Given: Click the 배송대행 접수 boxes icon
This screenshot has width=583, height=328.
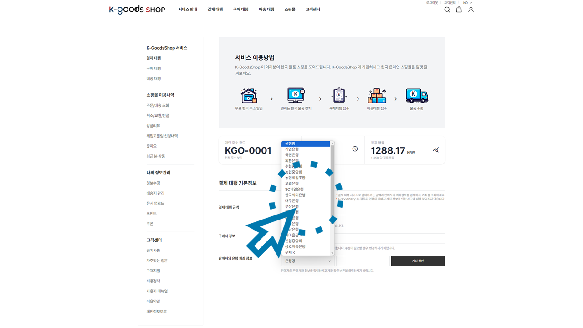Looking at the screenshot, I should click(377, 96).
